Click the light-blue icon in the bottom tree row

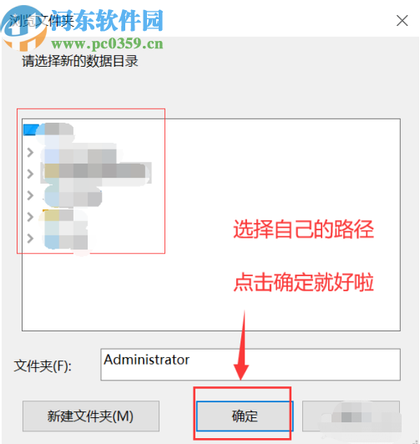pyautogui.click(x=52, y=241)
